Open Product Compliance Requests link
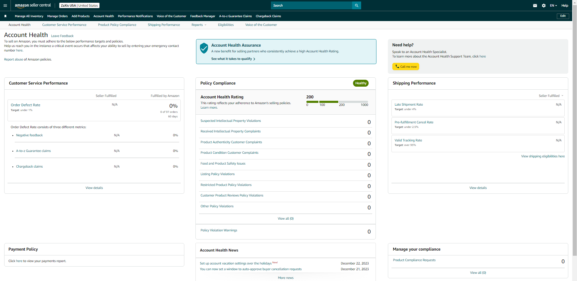This screenshot has width=577, height=281. pos(414,260)
